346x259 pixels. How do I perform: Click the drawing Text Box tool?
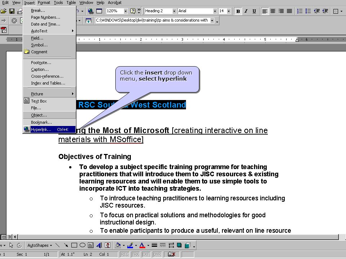(90, 245)
